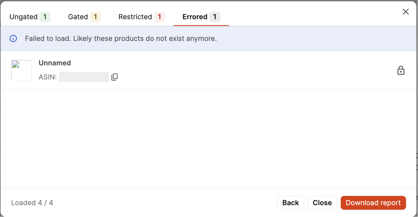
Task: Switch to the Gated tab
Action: [78, 17]
